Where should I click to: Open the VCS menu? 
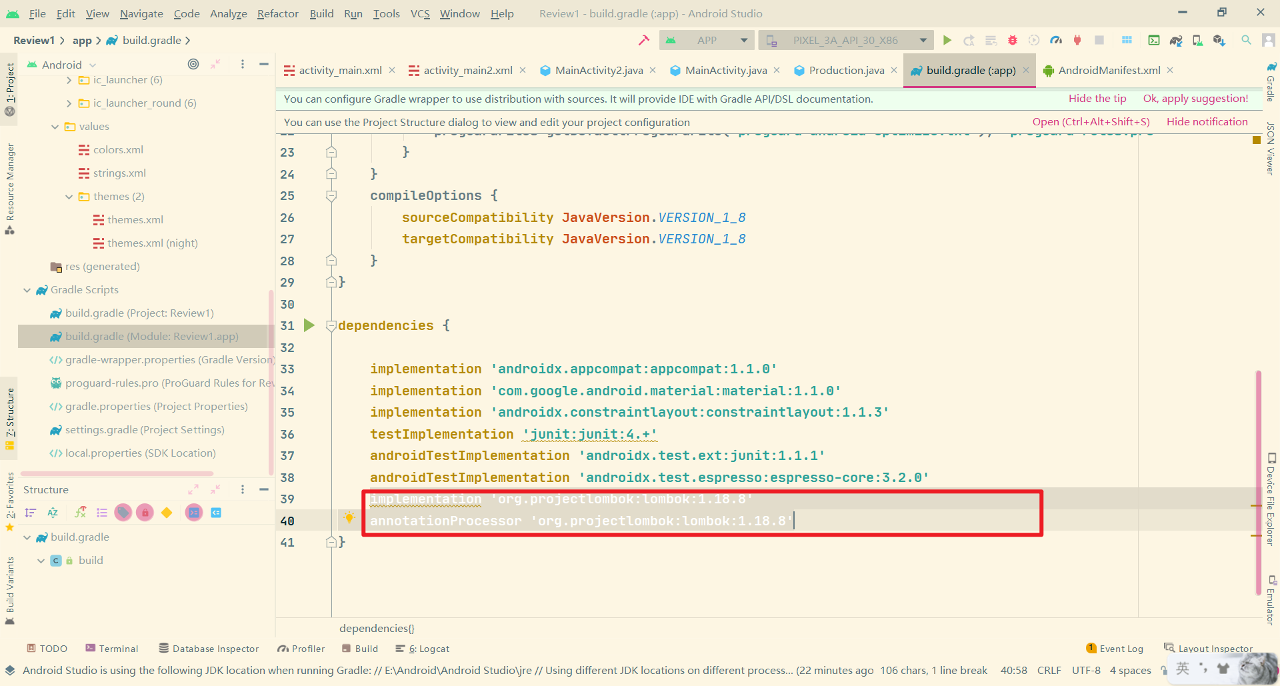pos(420,13)
